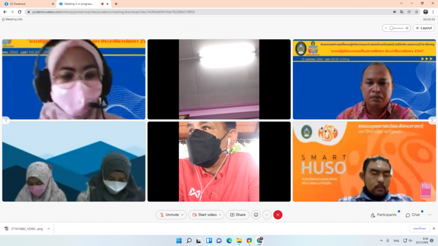
Task: Open more options in meeting controls
Action: (x=267, y=215)
